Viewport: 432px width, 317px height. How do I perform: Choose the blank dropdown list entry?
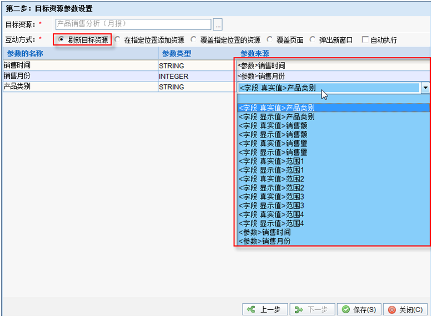(333, 99)
